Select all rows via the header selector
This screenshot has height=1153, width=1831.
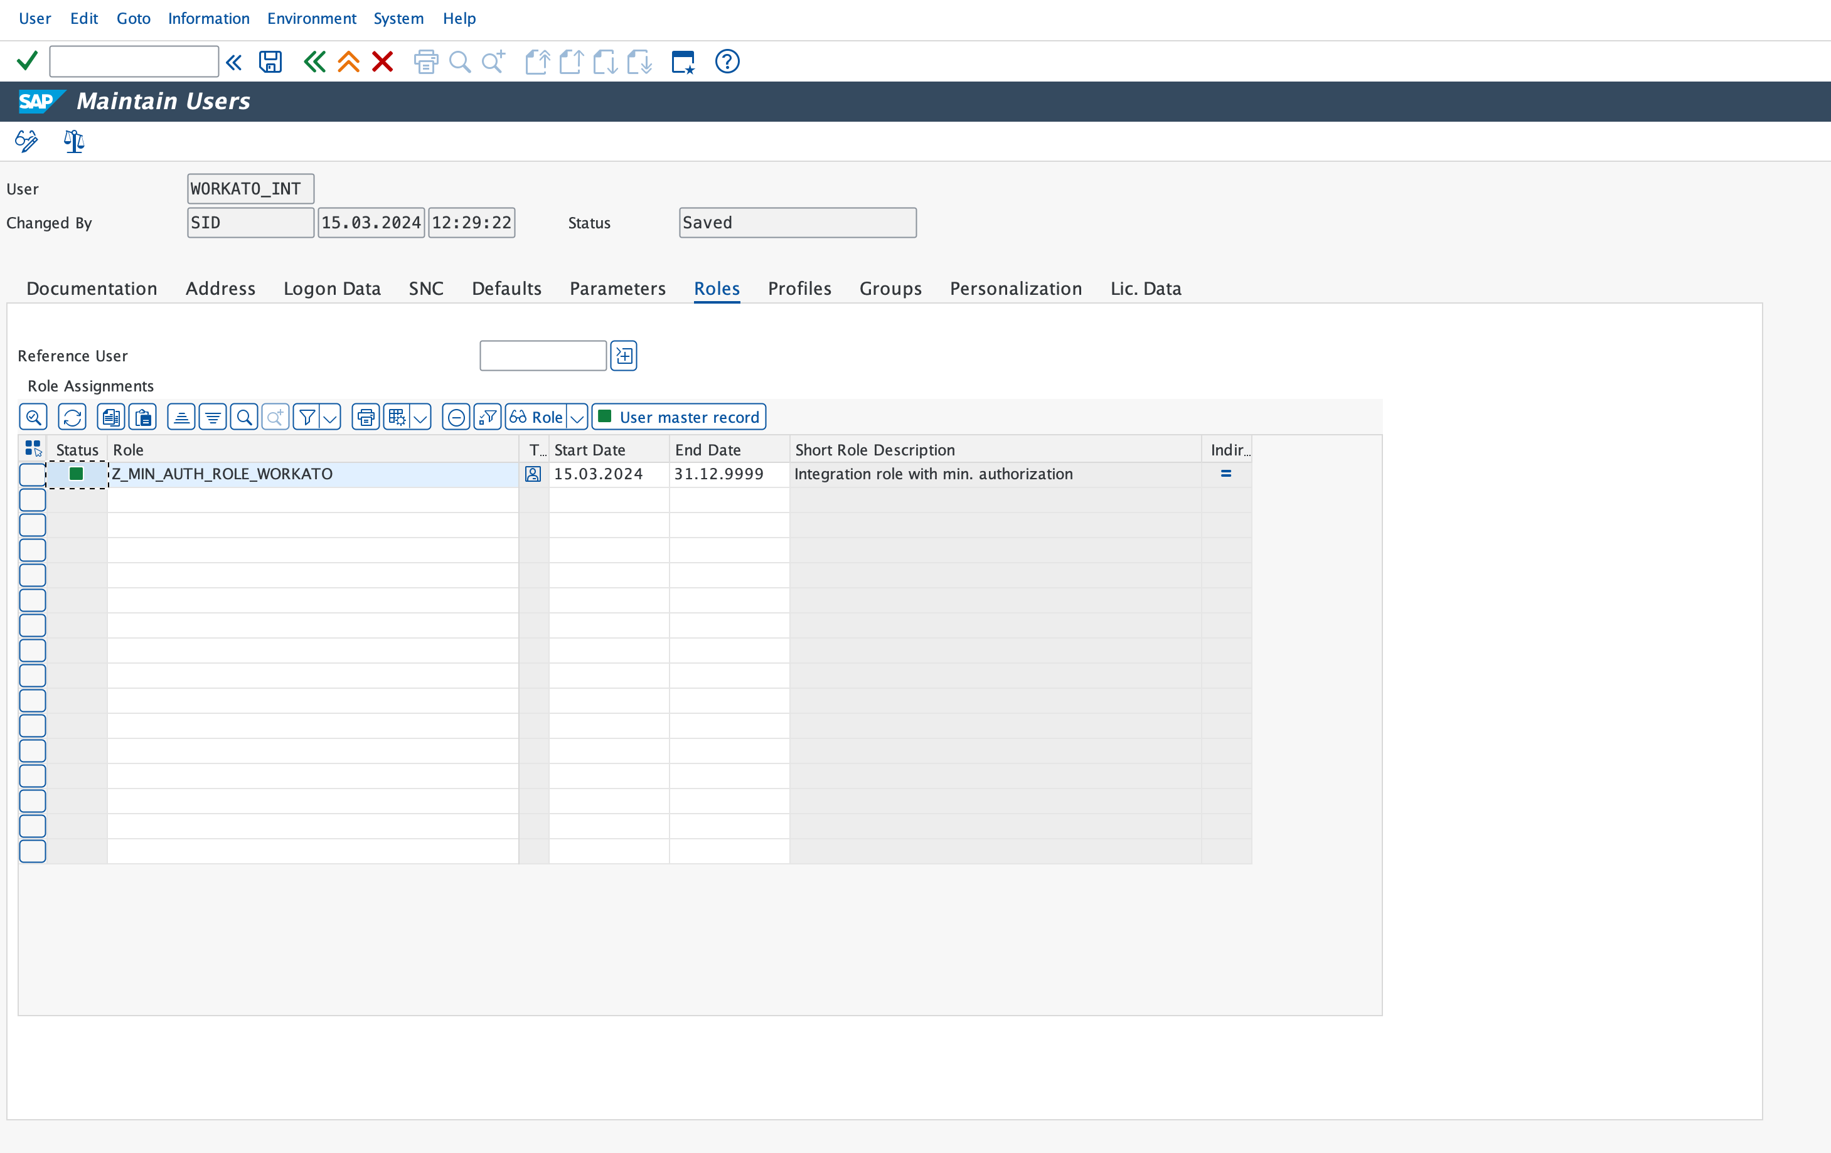pyautogui.click(x=32, y=449)
